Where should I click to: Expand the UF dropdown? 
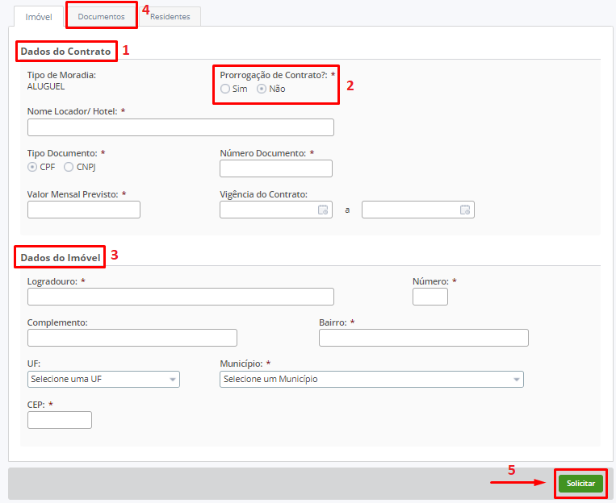103,379
